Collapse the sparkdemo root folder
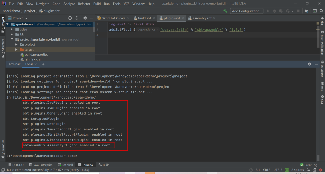 coord(8,24)
